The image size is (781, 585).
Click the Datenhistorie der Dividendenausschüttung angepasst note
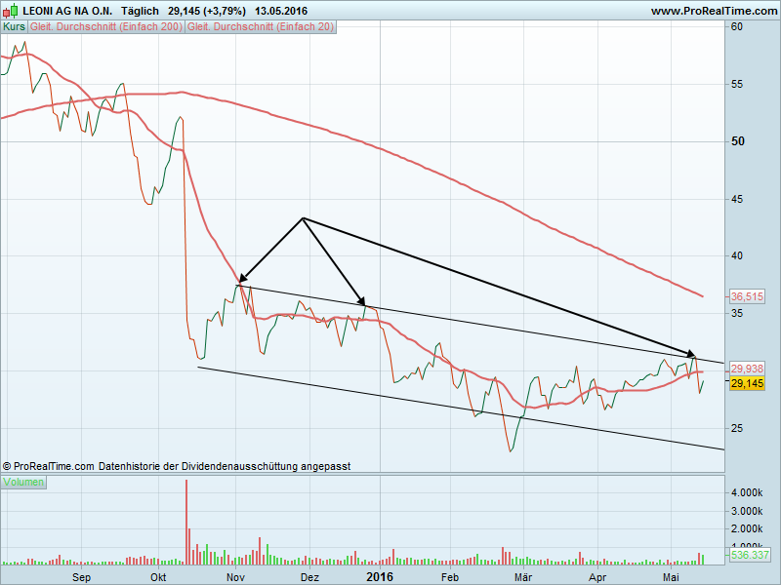point(225,466)
